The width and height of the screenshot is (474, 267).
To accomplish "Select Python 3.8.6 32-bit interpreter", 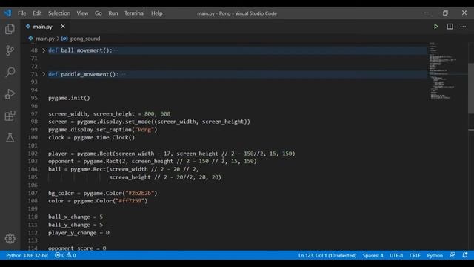I will (x=27, y=255).
